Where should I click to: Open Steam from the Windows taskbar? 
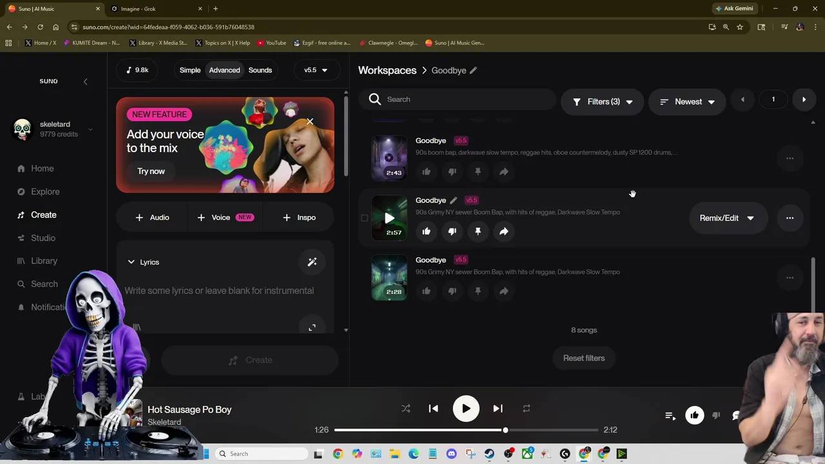(489, 454)
